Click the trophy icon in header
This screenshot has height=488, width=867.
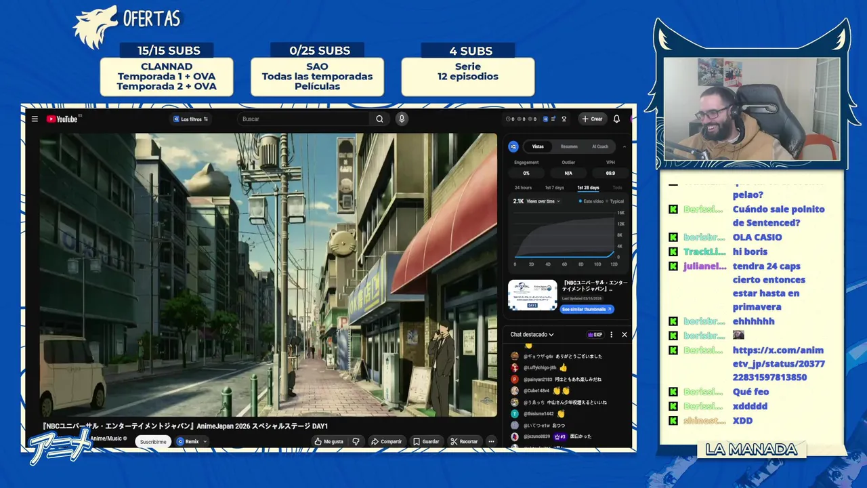(564, 119)
